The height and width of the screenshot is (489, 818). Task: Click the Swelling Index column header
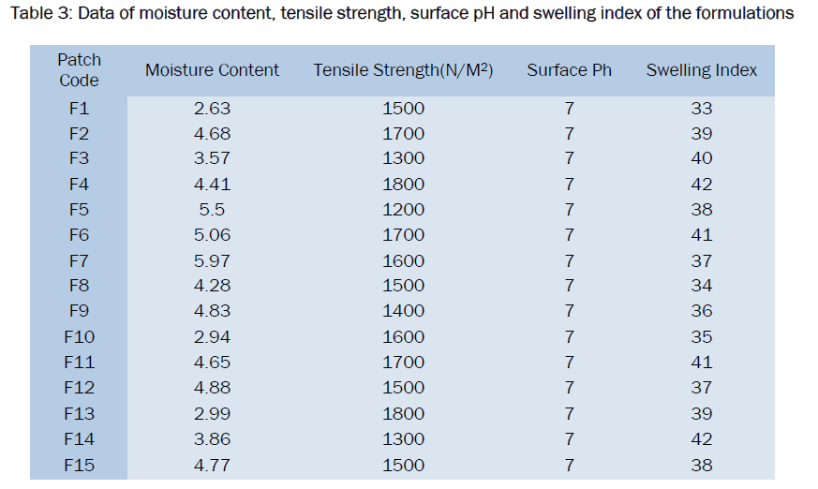[702, 70]
